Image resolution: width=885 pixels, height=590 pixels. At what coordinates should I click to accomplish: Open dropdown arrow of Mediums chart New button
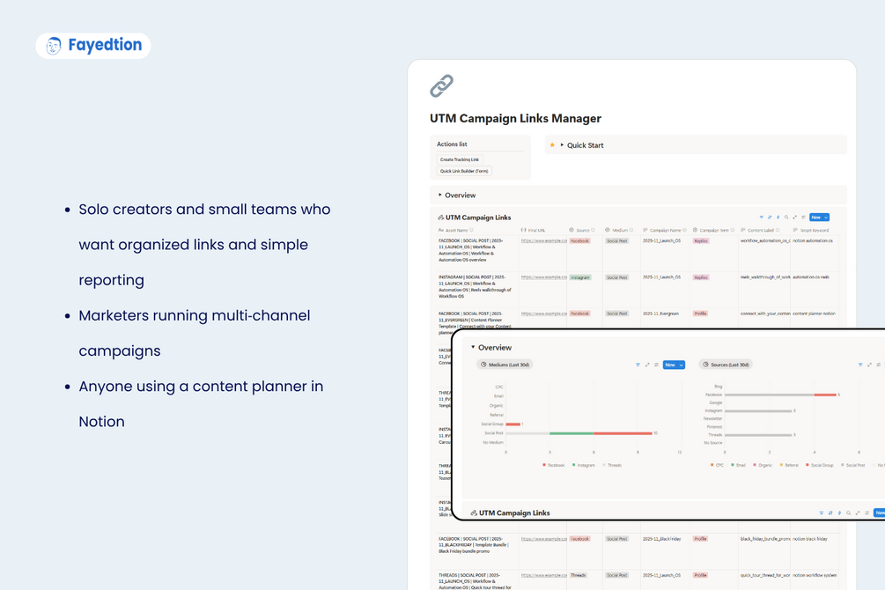682,365
